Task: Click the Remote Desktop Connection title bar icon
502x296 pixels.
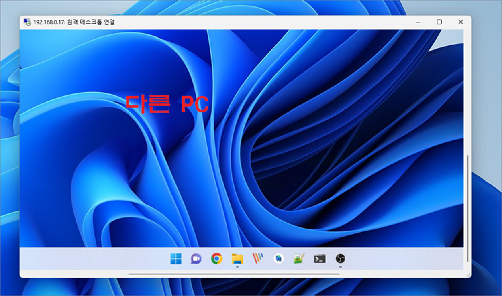Action: point(27,22)
